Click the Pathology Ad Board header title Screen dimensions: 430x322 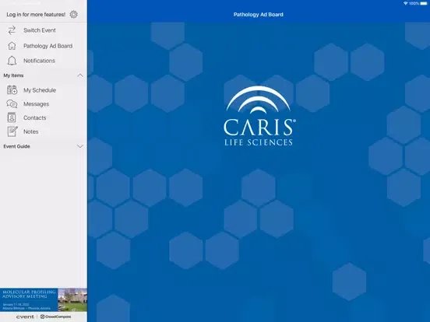click(259, 15)
